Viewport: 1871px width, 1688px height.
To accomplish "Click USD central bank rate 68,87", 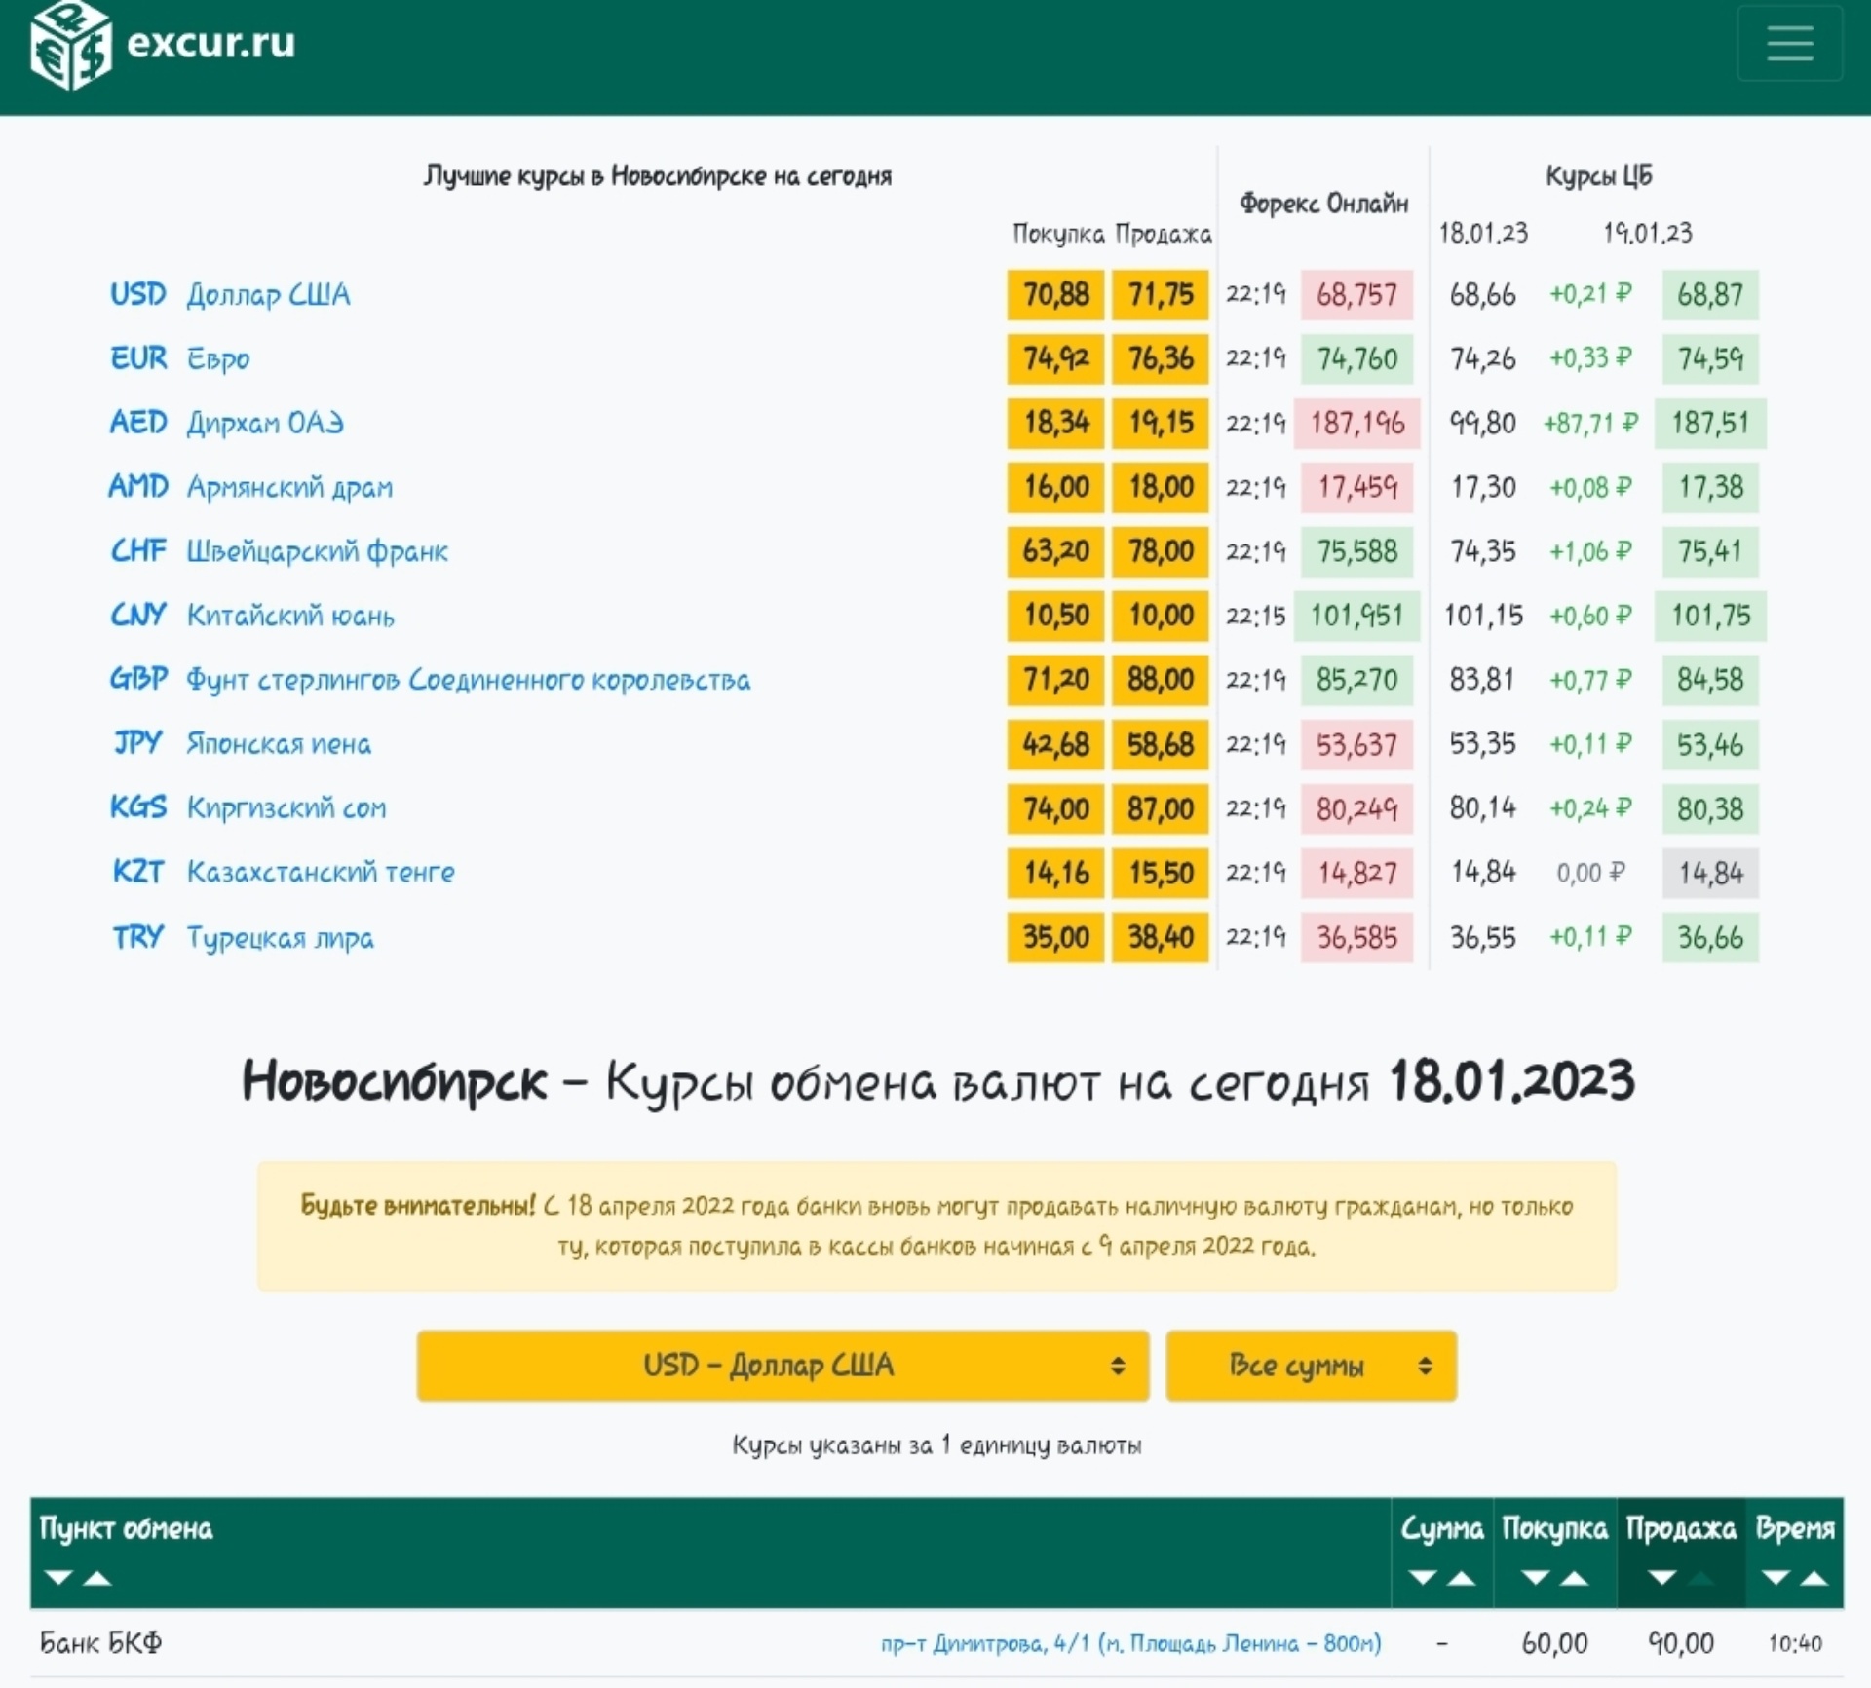I will (x=1710, y=294).
